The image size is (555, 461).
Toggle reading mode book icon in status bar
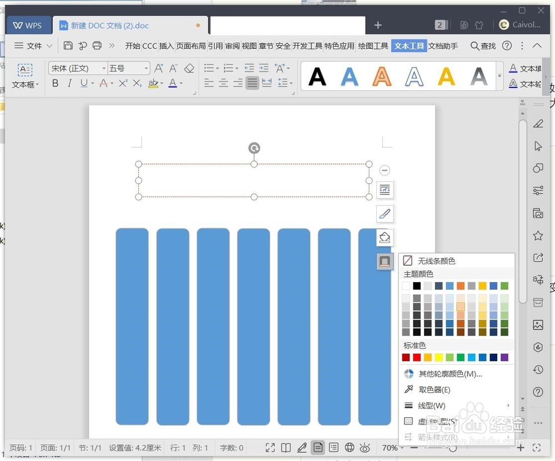pyautogui.click(x=286, y=448)
